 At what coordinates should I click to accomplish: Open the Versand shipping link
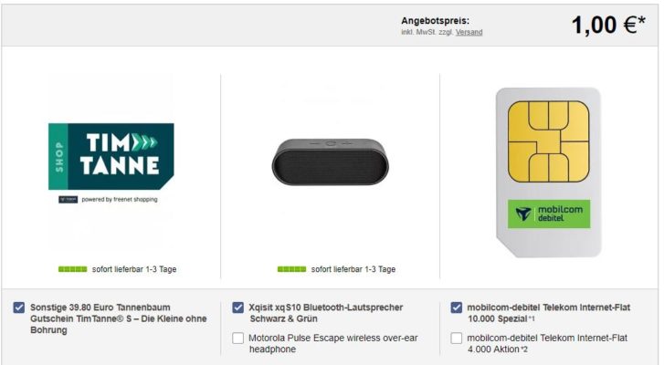469,32
